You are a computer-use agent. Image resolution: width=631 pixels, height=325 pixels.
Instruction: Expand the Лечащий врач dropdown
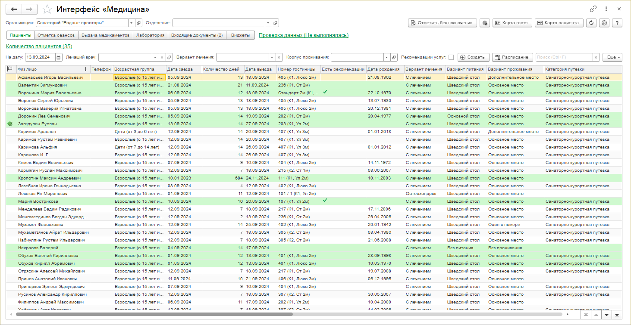[155, 57]
